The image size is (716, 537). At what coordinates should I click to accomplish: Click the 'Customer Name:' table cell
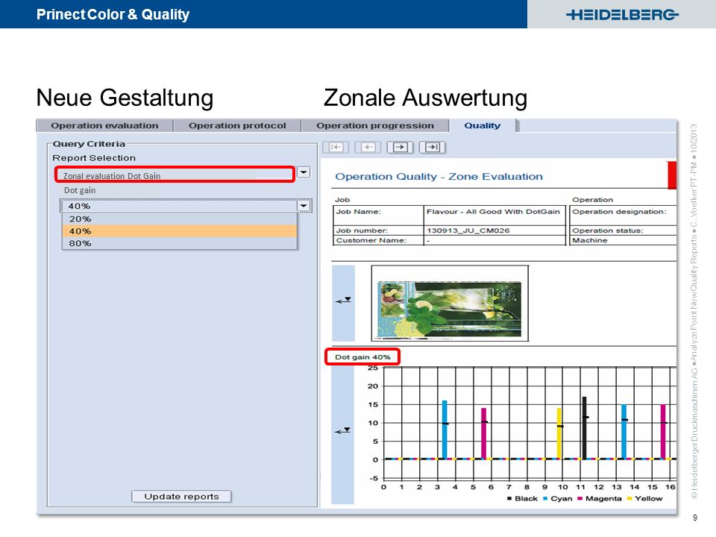378,240
